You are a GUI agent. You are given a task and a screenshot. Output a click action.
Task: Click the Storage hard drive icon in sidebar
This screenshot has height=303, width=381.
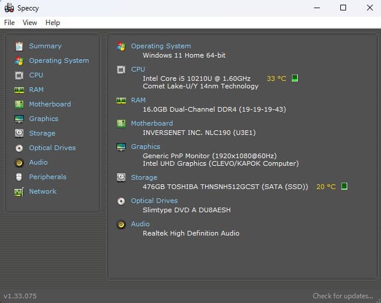pos(19,133)
